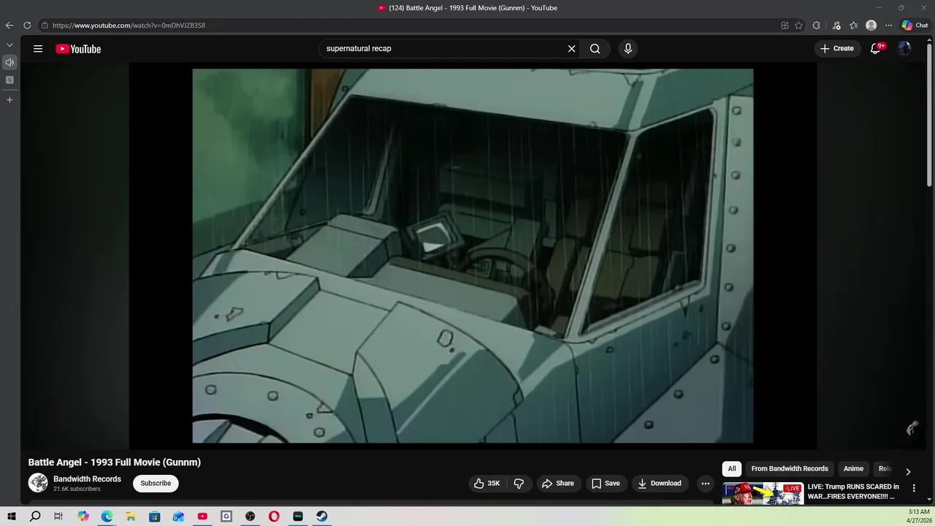The width and height of the screenshot is (935, 526).
Task: Switch to the second tab in vertical tabs
Action: click(9, 80)
